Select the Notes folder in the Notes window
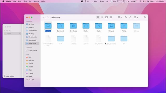This screenshot has width=166, height=93. pos(12,34)
